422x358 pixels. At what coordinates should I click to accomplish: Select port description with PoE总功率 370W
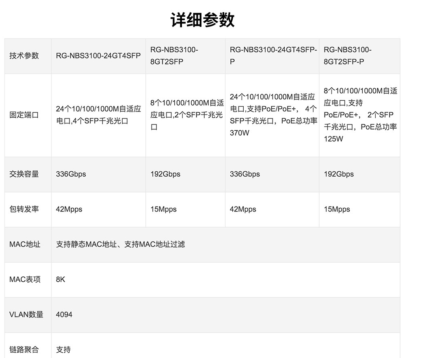tap(273, 115)
